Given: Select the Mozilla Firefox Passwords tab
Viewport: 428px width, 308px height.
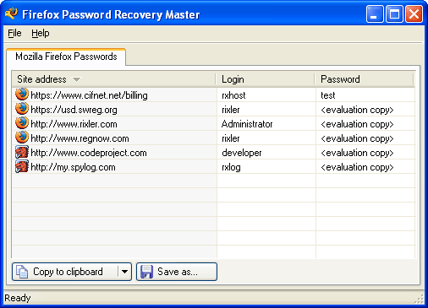Looking at the screenshot, I should click(66, 57).
